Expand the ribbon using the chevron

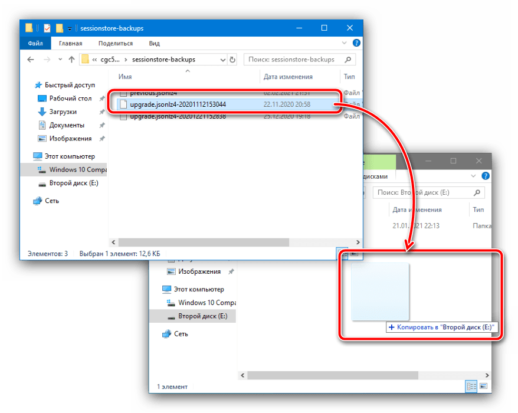(346, 43)
